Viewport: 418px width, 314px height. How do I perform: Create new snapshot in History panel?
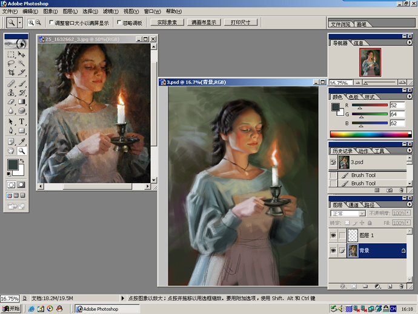pyautogui.click(x=390, y=190)
